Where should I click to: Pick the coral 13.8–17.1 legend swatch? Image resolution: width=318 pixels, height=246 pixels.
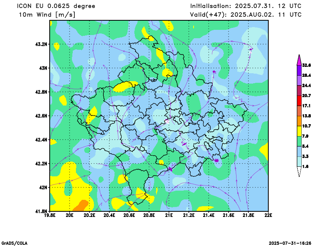click(299, 111)
